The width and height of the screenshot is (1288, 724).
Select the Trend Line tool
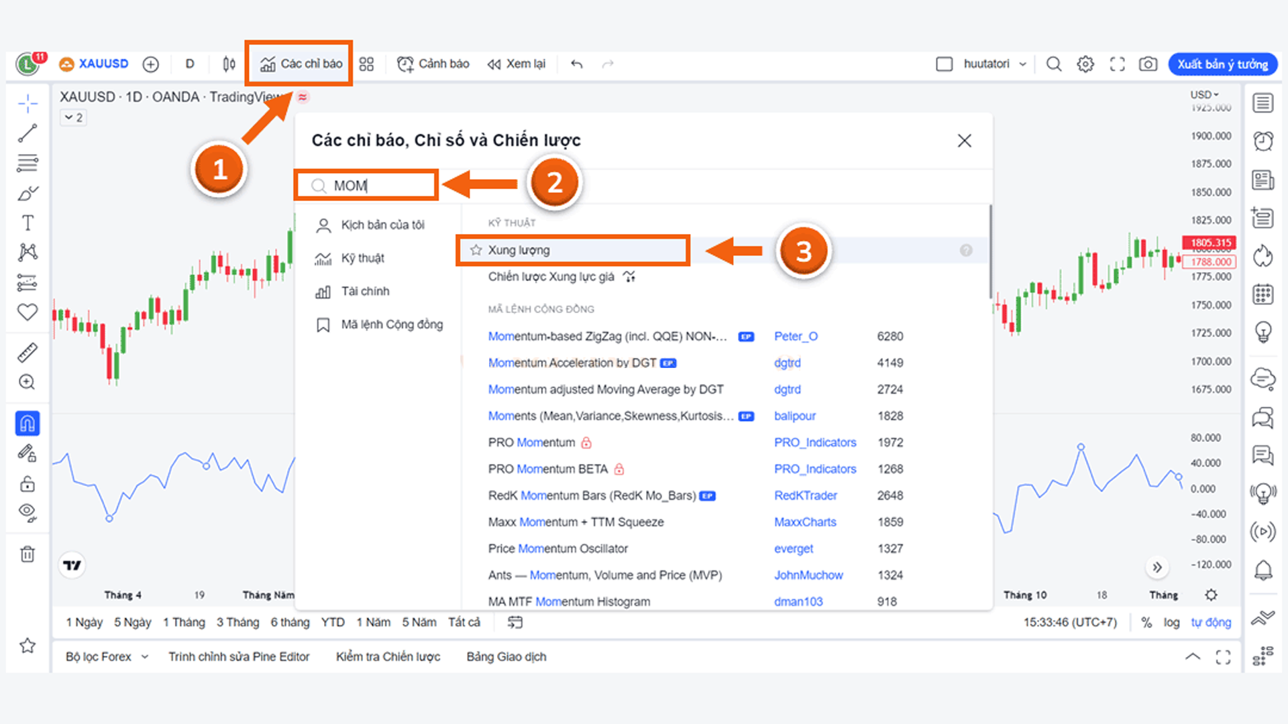coord(28,132)
